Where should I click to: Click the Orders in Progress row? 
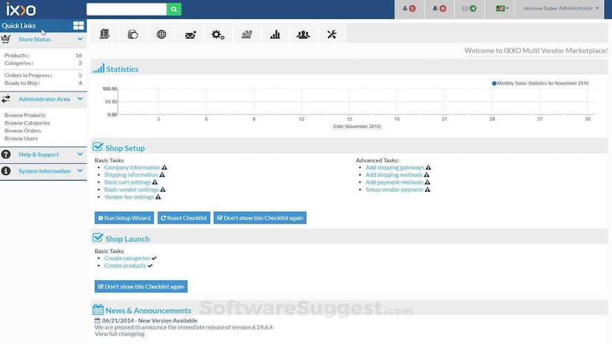click(43, 76)
